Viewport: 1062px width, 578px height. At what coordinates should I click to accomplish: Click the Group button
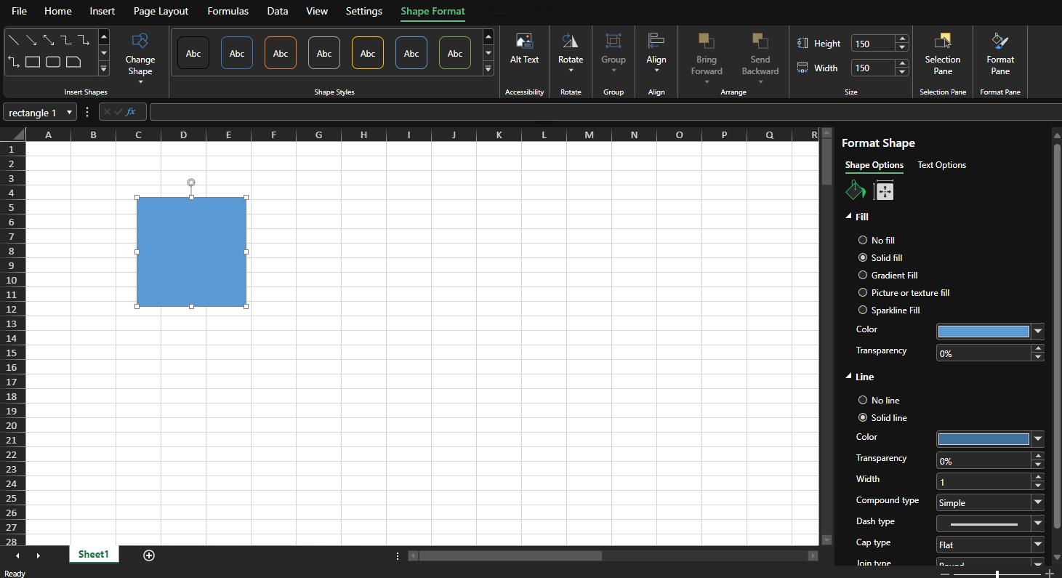[614, 54]
